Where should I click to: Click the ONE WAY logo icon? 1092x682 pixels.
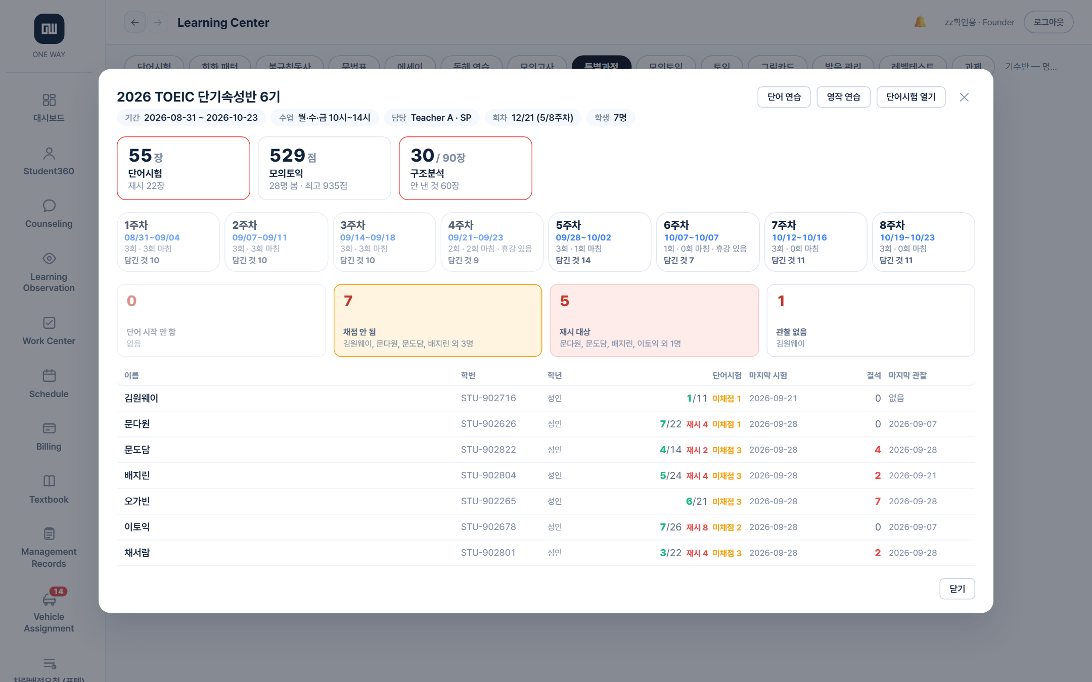[x=49, y=29]
